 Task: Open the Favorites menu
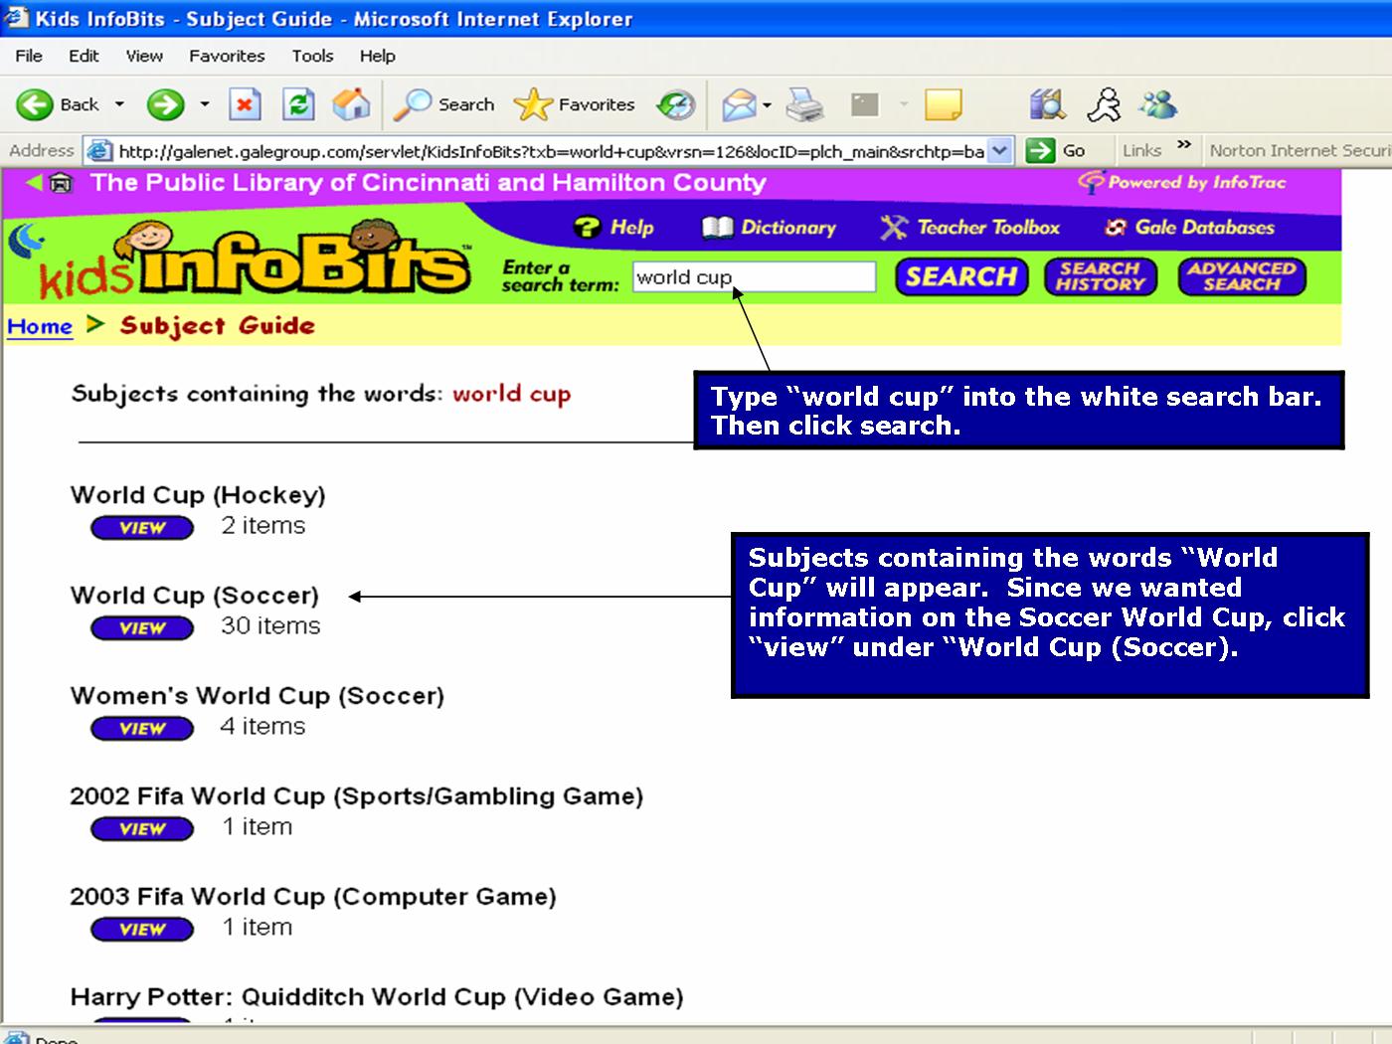tap(227, 56)
